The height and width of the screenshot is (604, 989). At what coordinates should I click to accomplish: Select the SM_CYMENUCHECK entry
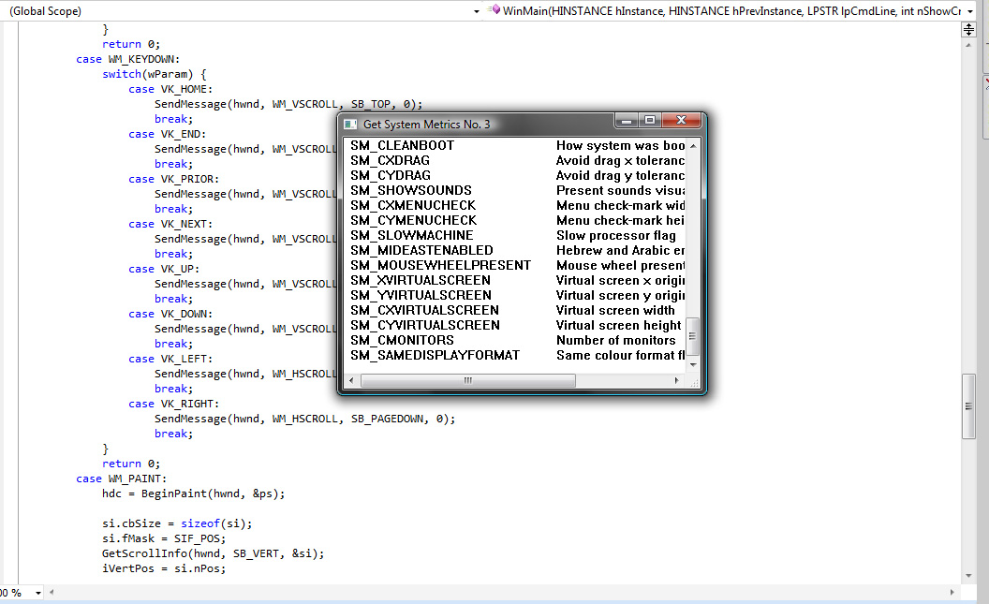[x=413, y=221]
